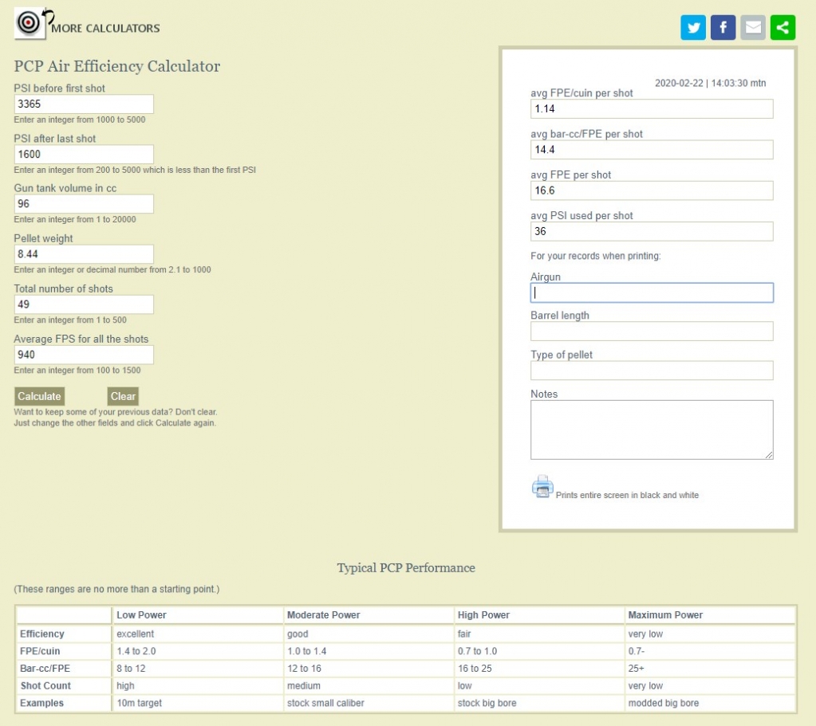Viewport: 816px width, 726px height.
Task: Click Total number of shots field
Action: [x=84, y=304]
